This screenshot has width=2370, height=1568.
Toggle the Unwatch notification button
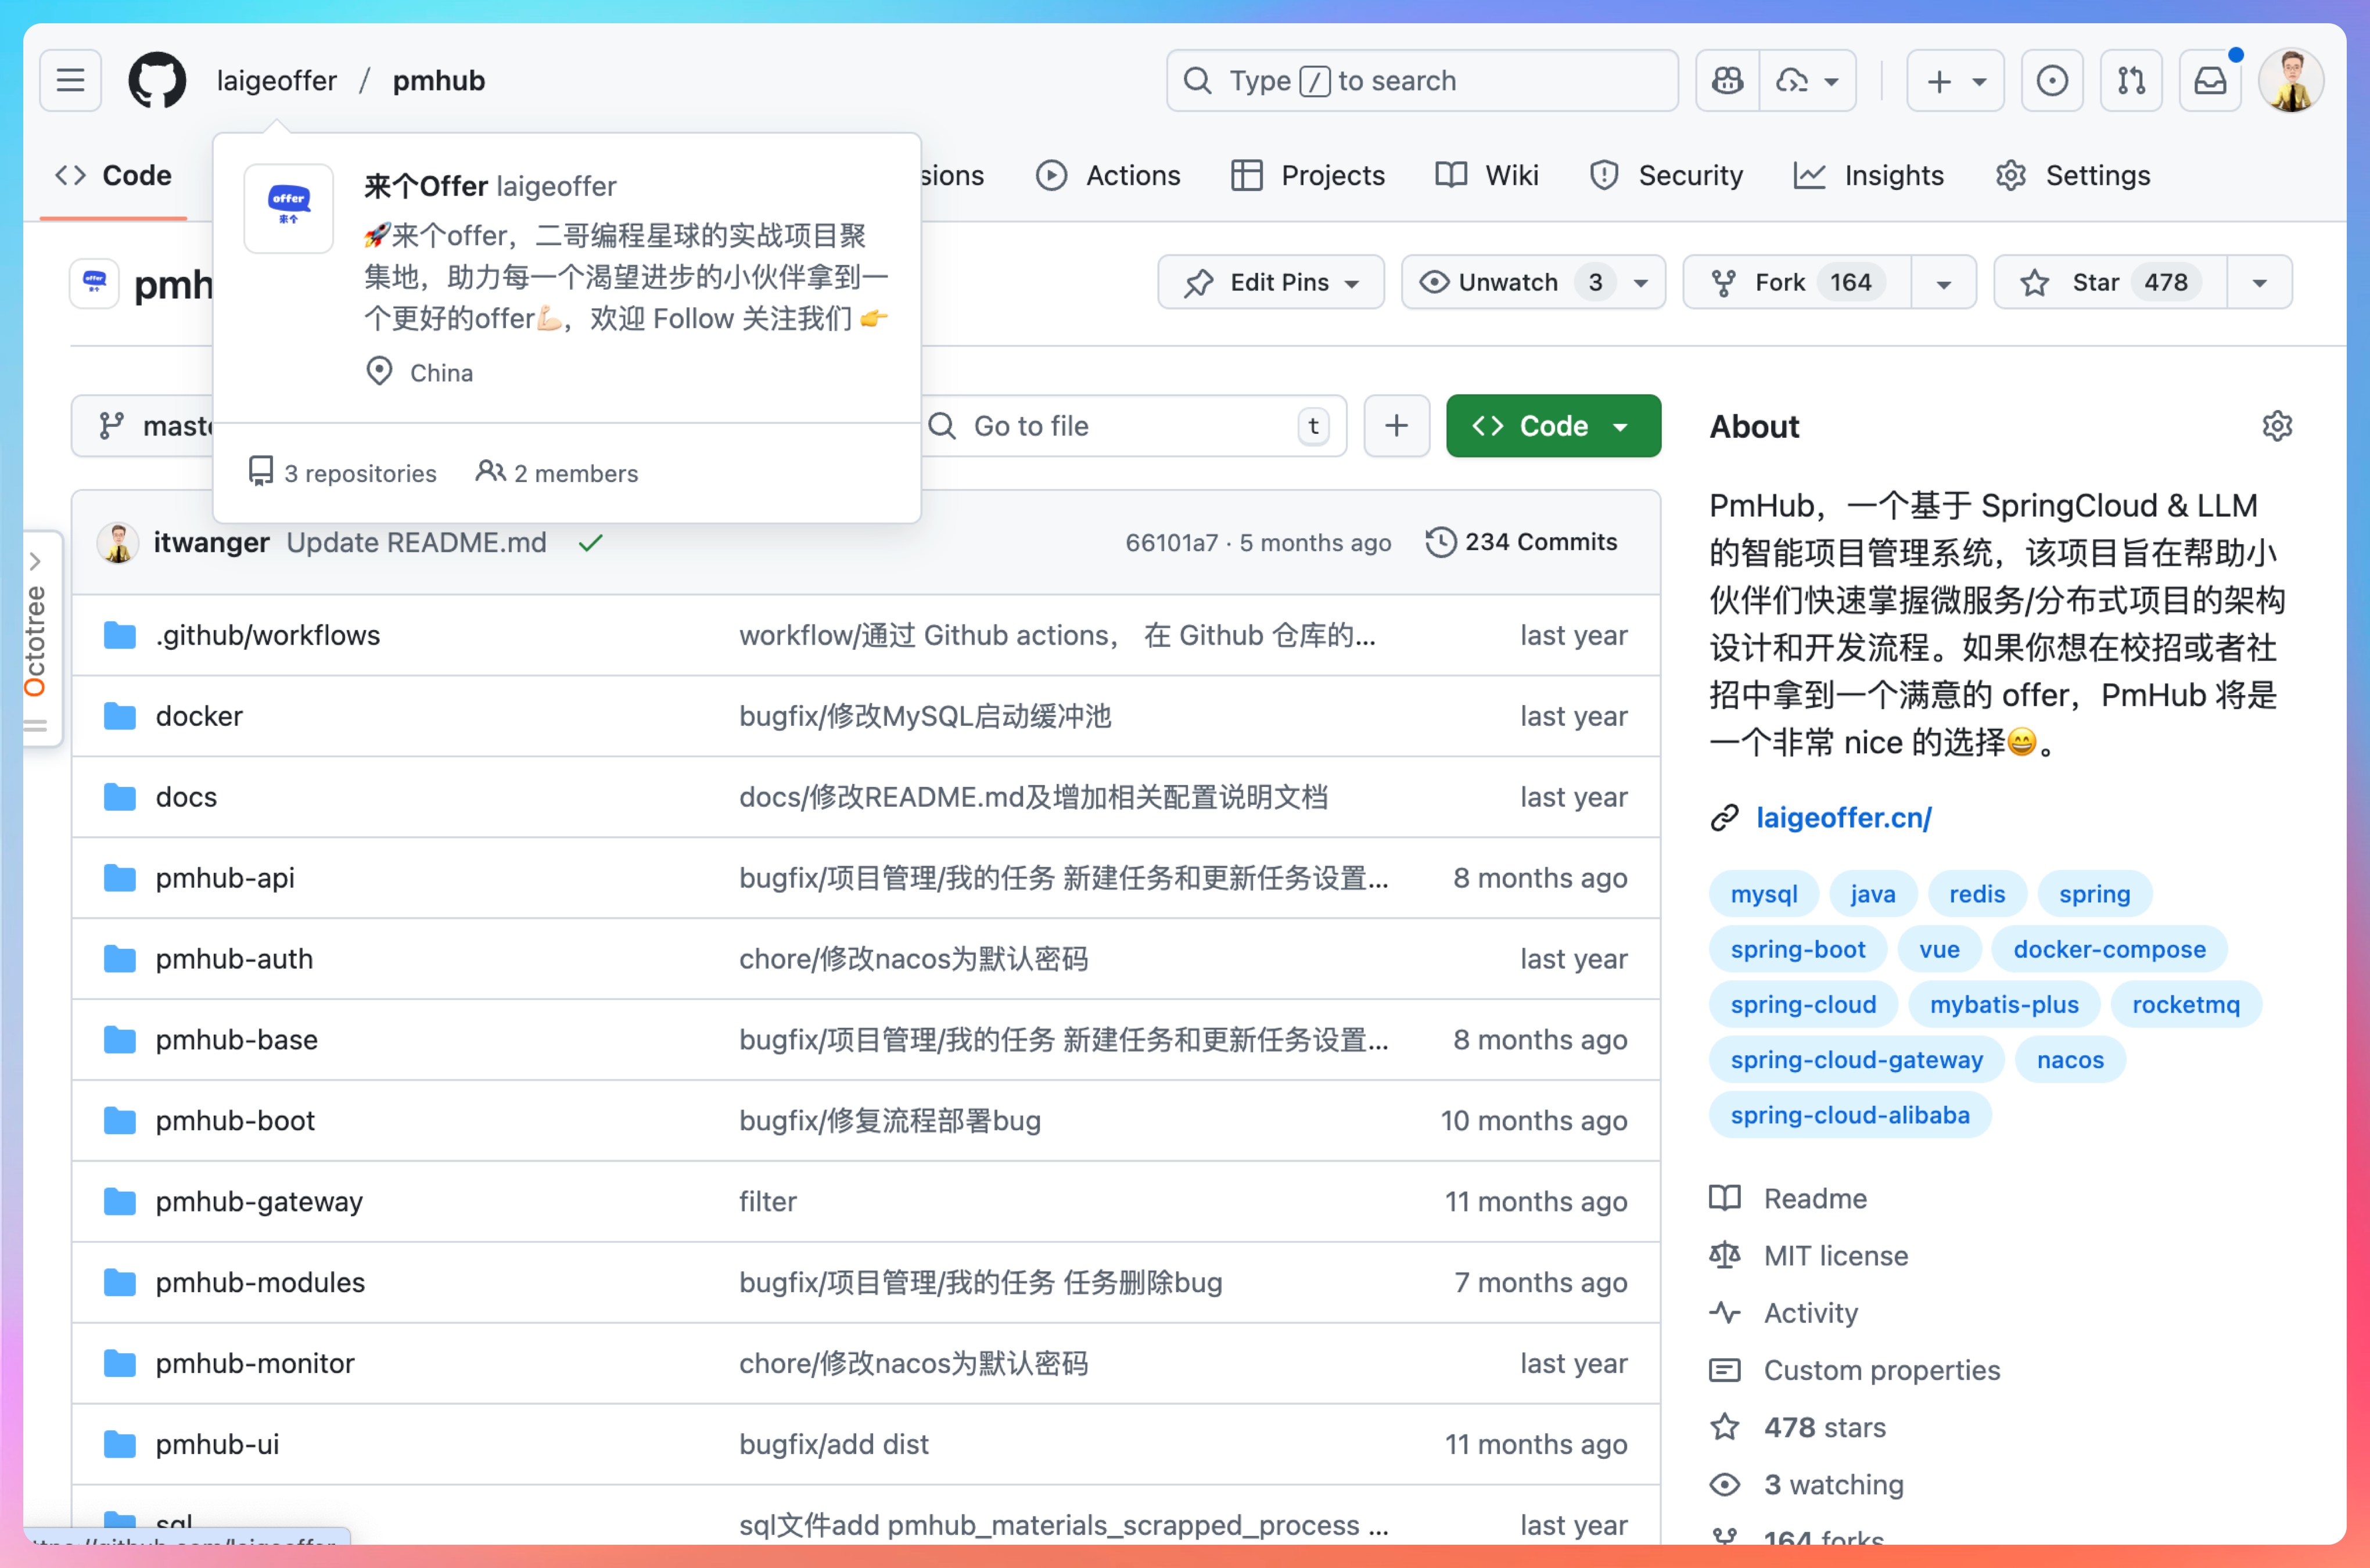pyautogui.click(x=1508, y=283)
